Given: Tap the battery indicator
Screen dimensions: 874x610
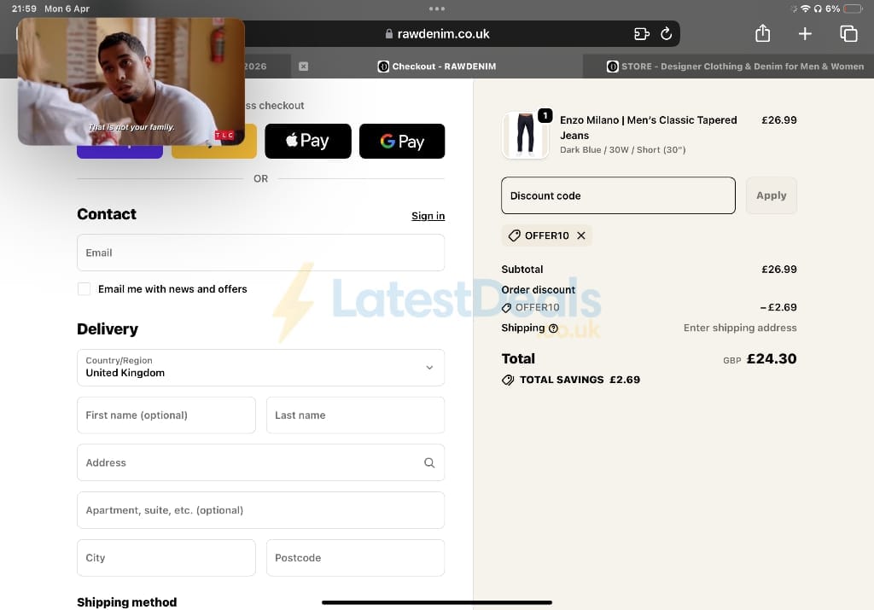Looking at the screenshot, I should [853, 9].
